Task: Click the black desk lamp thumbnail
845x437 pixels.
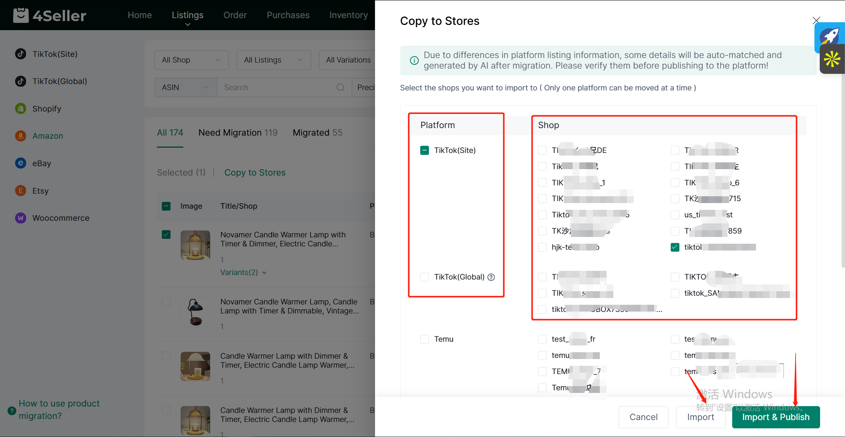Action: click(x=195, y=312)
